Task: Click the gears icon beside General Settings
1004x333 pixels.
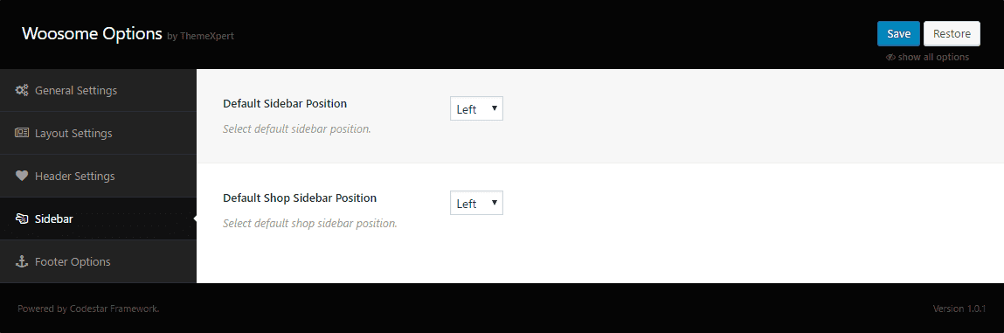Action: 21,90
